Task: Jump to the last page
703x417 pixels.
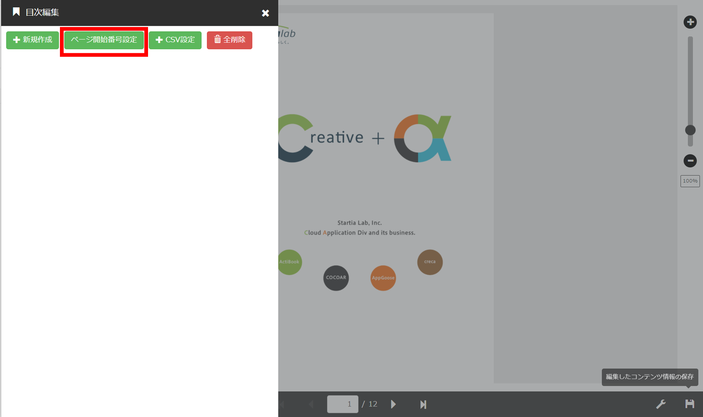Action: point(423,404)
